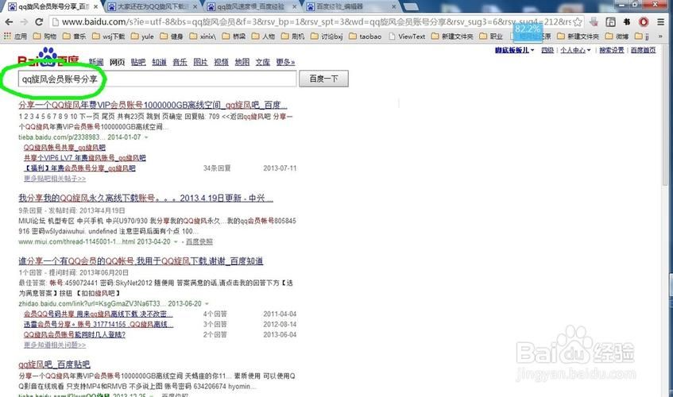
Task: Open '百度首页' link
Action: pos(643,50)
